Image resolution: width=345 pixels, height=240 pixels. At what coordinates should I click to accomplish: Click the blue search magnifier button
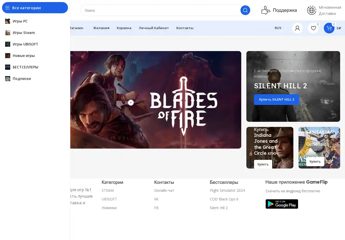(245, 10)
